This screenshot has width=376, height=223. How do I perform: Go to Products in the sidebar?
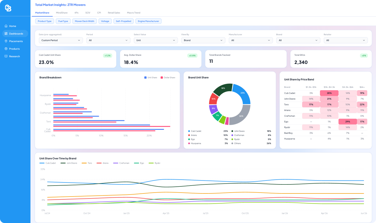15,49
